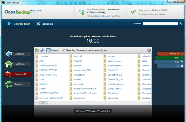The width and height of the screenshot is (186, 122).
Task: Click the Oops!Backup title bar app icon
Action: coord(3,2)
